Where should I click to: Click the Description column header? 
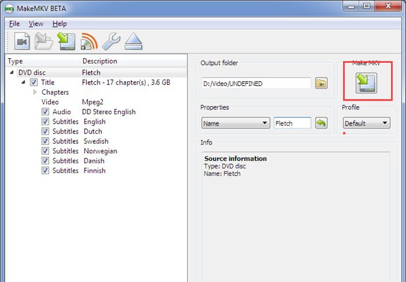[133, 61]
